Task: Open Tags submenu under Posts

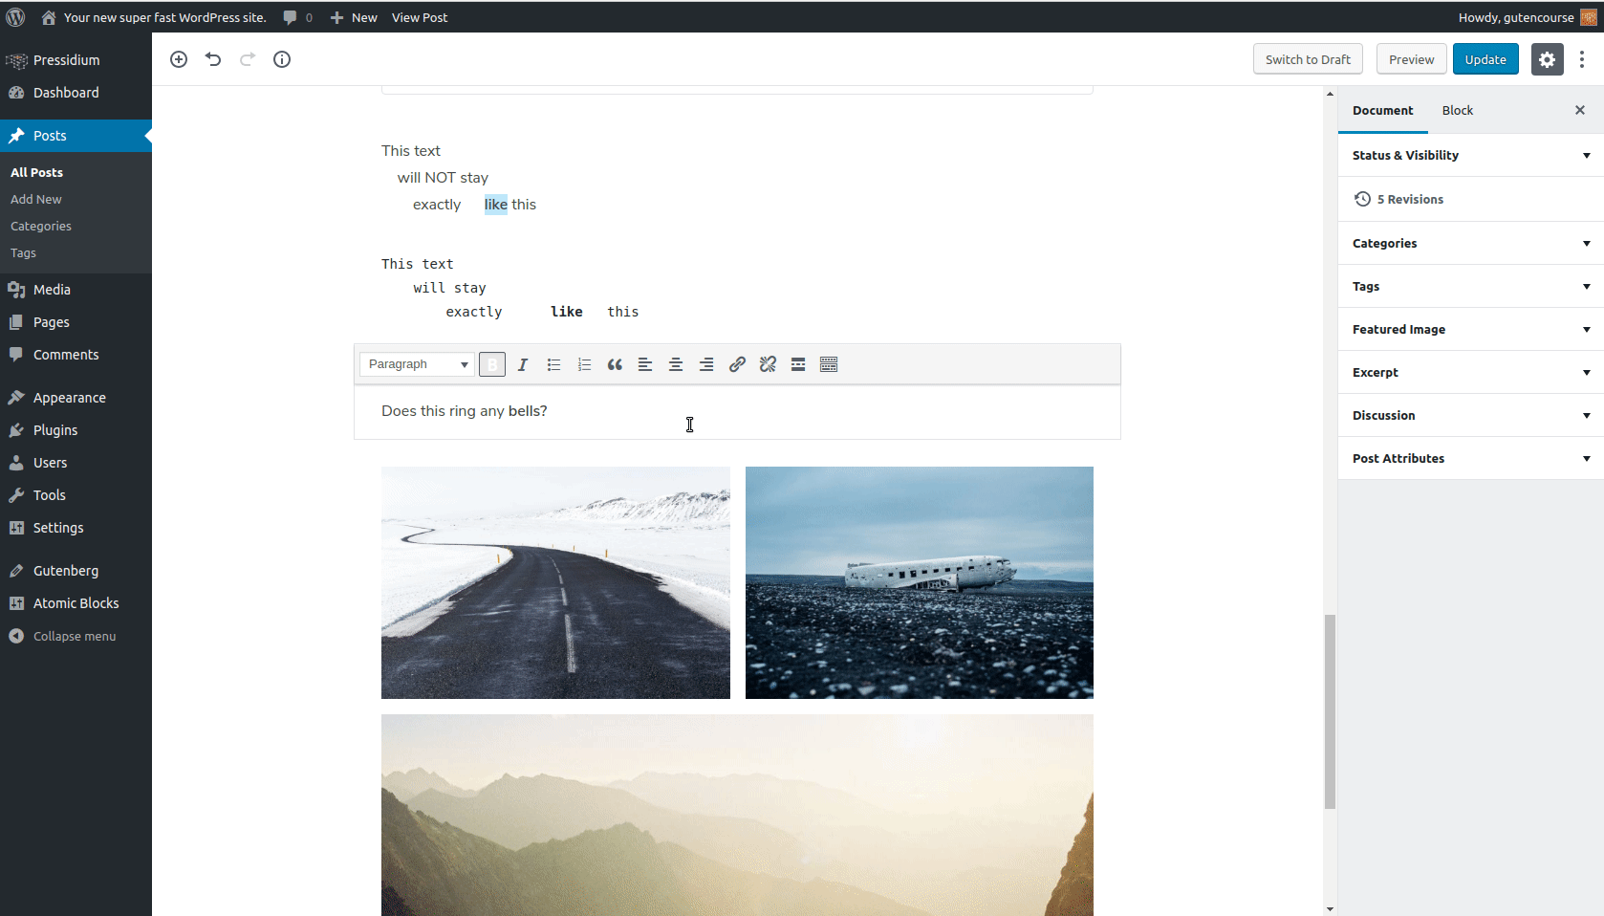Action: [23, 252]
